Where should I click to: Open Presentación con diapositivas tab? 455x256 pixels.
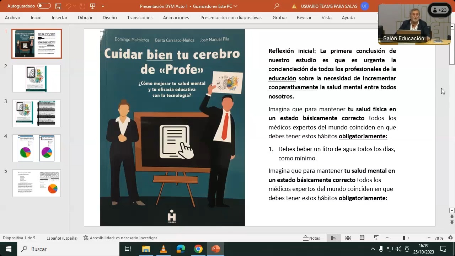231,17
